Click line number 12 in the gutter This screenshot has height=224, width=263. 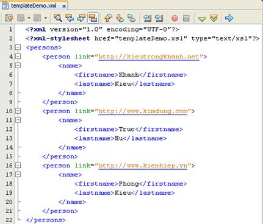(x=9, y=129)
